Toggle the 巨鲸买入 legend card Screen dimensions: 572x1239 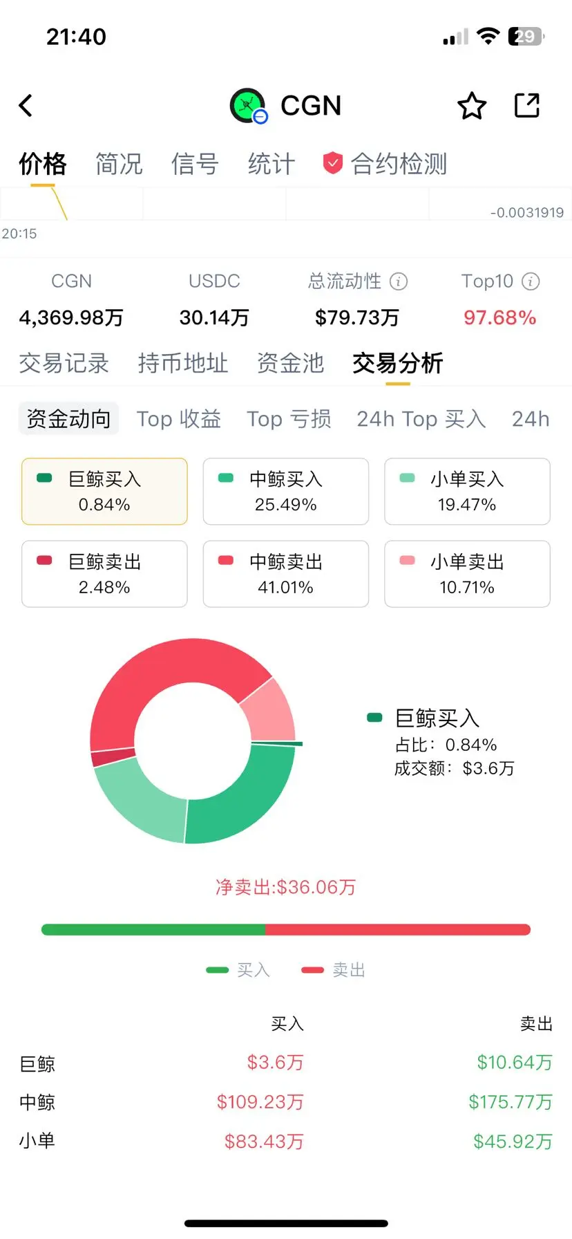coord(104,492)
